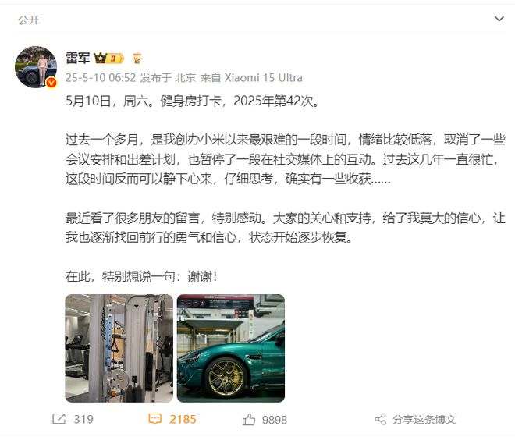Toggle the thumbs-up like icon
This screenshot has width=515, height=444.
249,419
